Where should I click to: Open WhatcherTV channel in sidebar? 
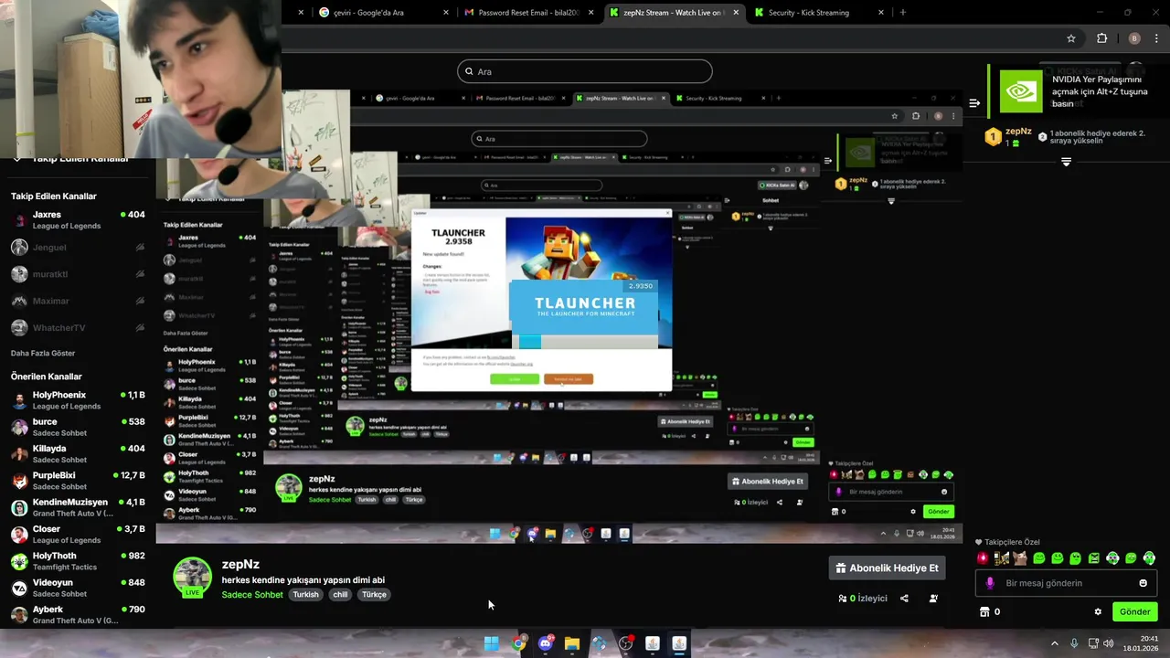[x=78, y=328]
